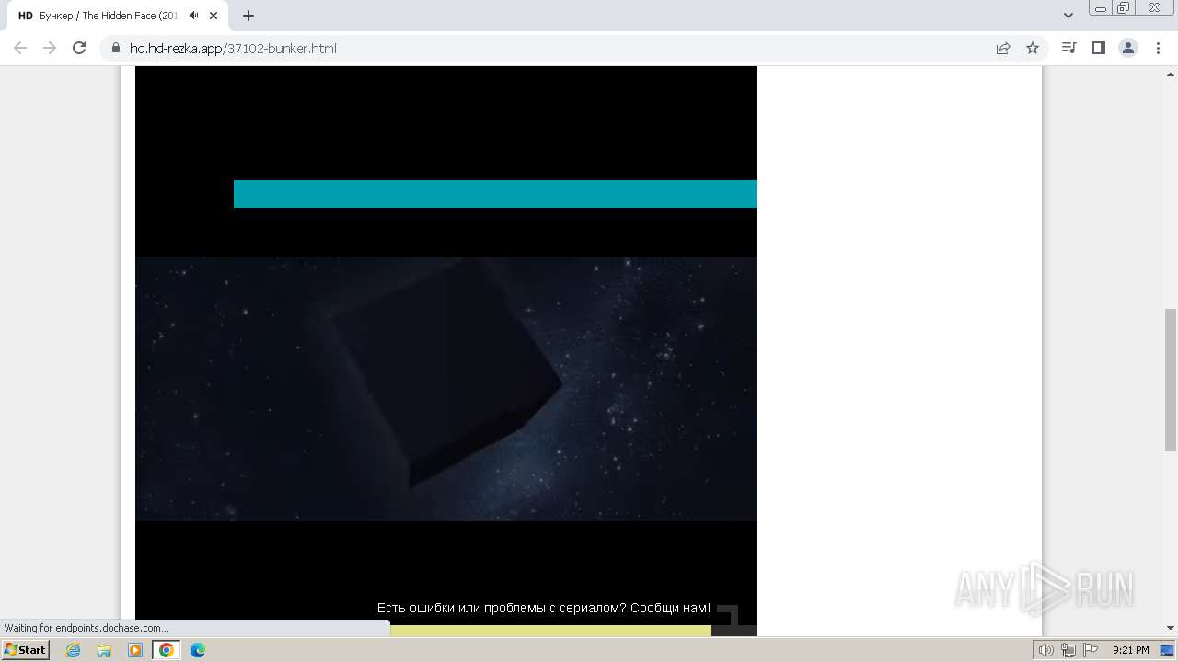Viewport: 1178px width, 662px height.
Task: Click the HD favicon on the tab
Action: (x=26, y=16)
